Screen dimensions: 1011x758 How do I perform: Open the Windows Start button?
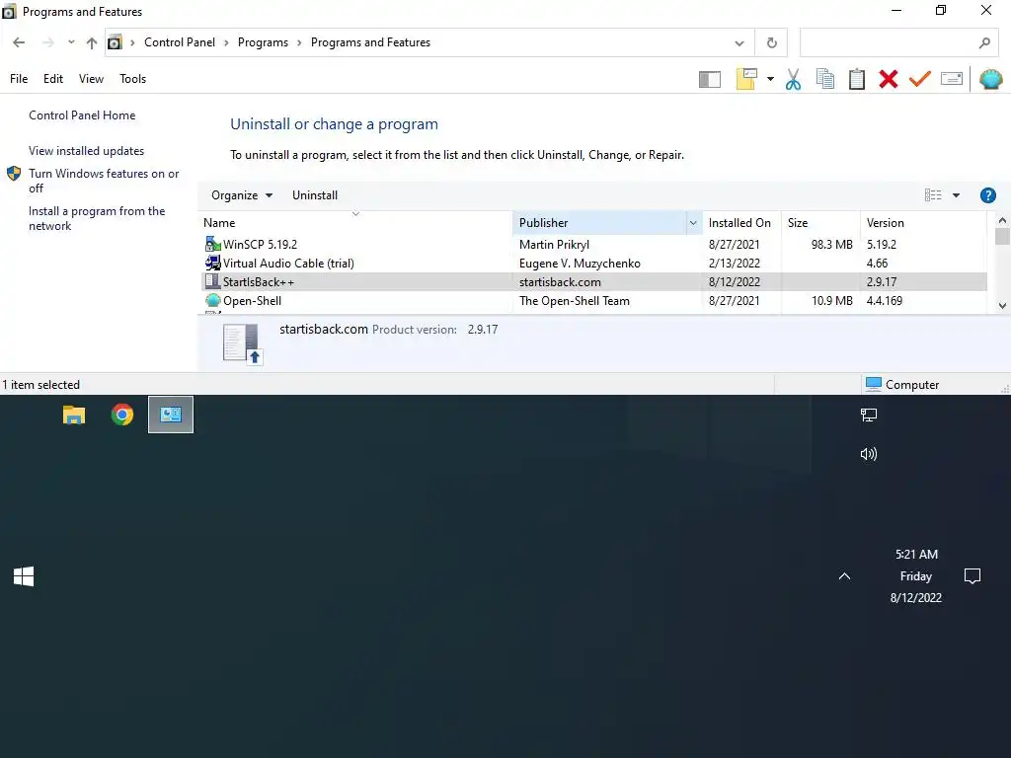[24, 576]
